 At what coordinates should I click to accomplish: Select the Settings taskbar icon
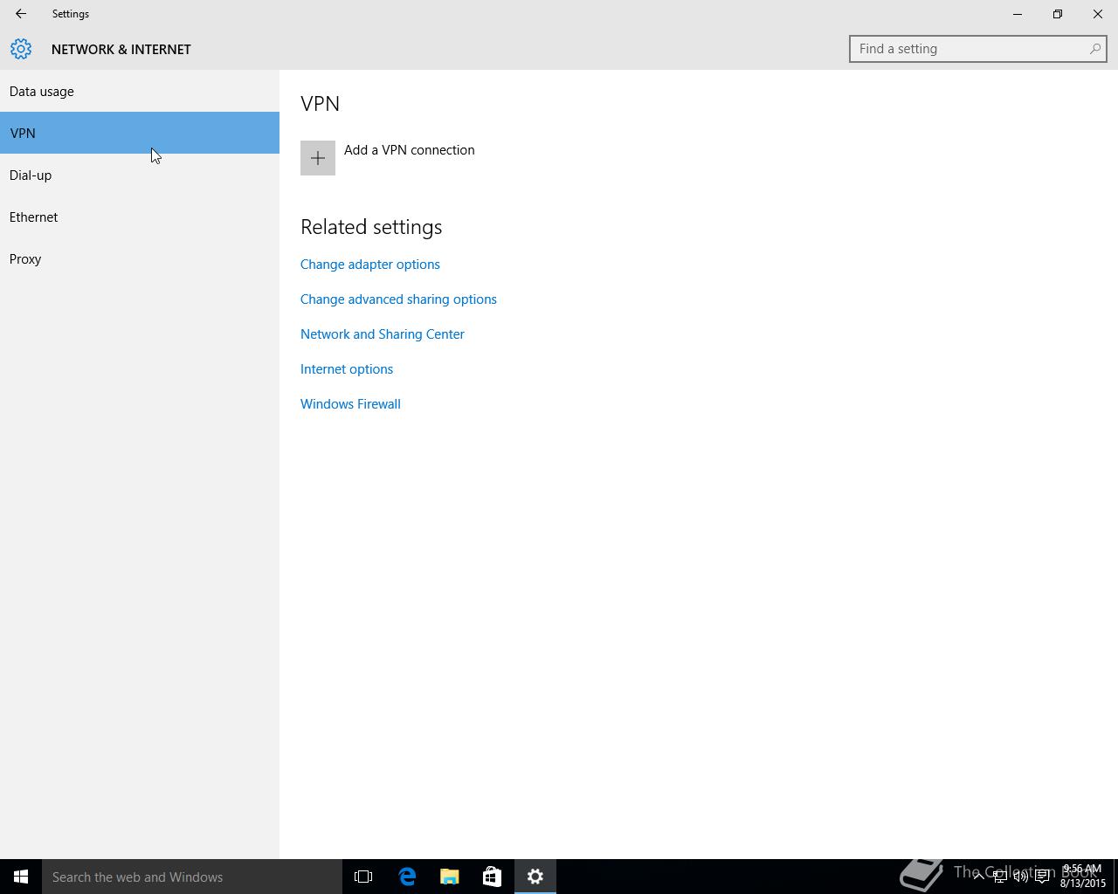(x=535, y=877)
